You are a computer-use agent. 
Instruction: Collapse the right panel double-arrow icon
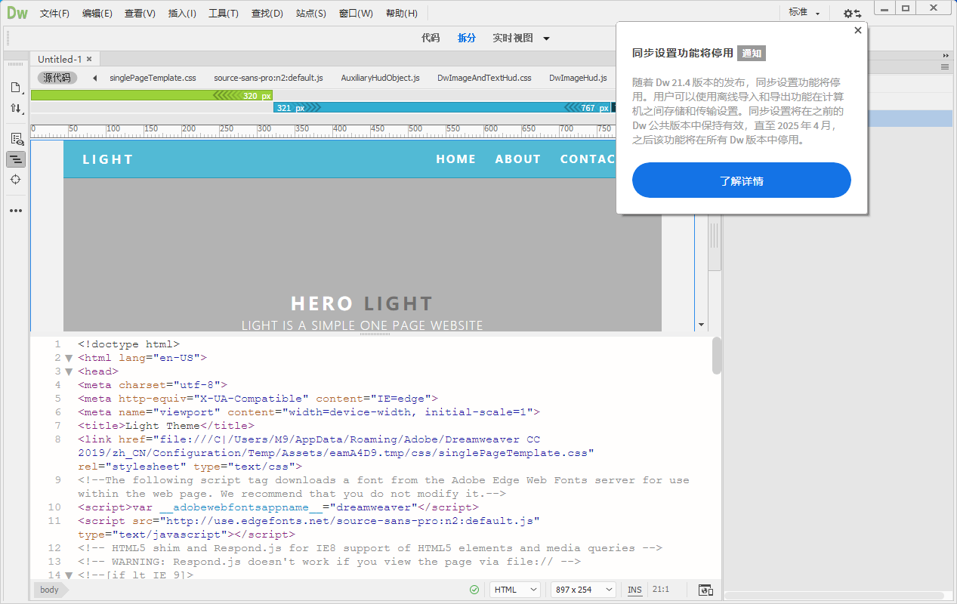pyautogui.click(x=945, y=56)
